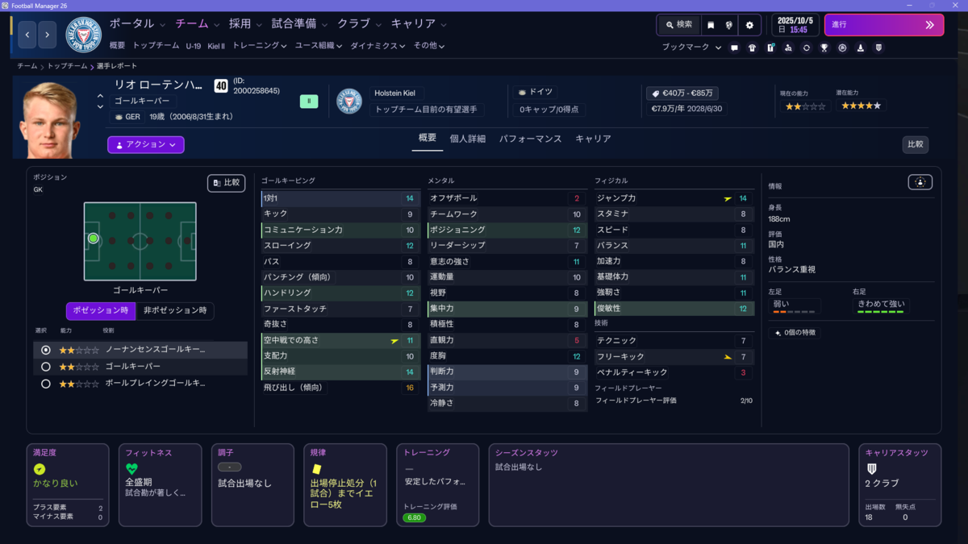968x544 pixels.
Task: Open the 概要 profile tab
Action: pos(428,139)
